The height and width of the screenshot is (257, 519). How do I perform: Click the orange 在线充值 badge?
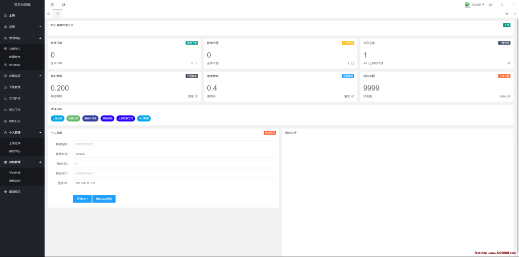[504, 76]
